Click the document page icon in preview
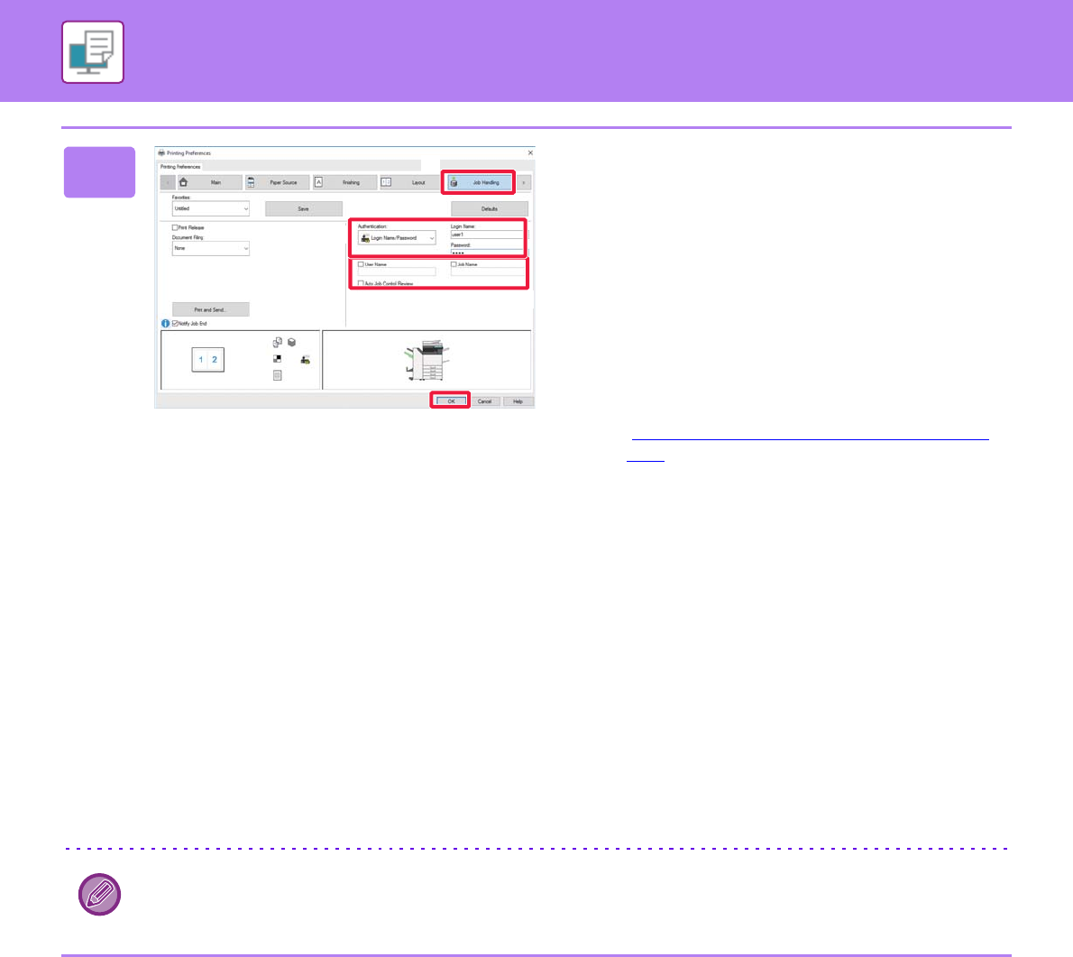Viewport: 1073px width, 957px height. click(x=277, y=375)
